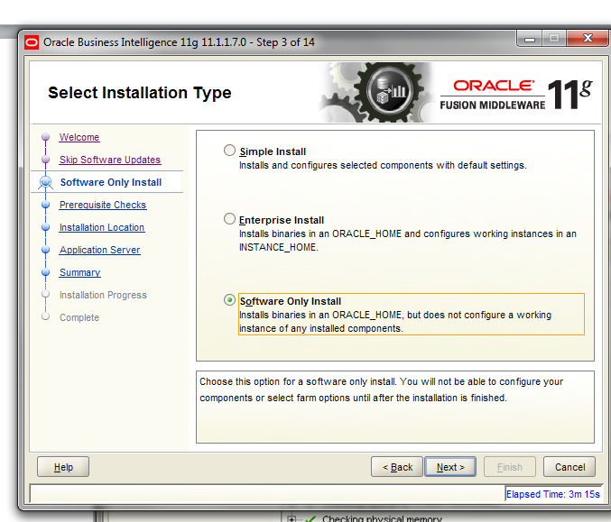
Task: Click the Software Only Install label text
Action: 291,301
